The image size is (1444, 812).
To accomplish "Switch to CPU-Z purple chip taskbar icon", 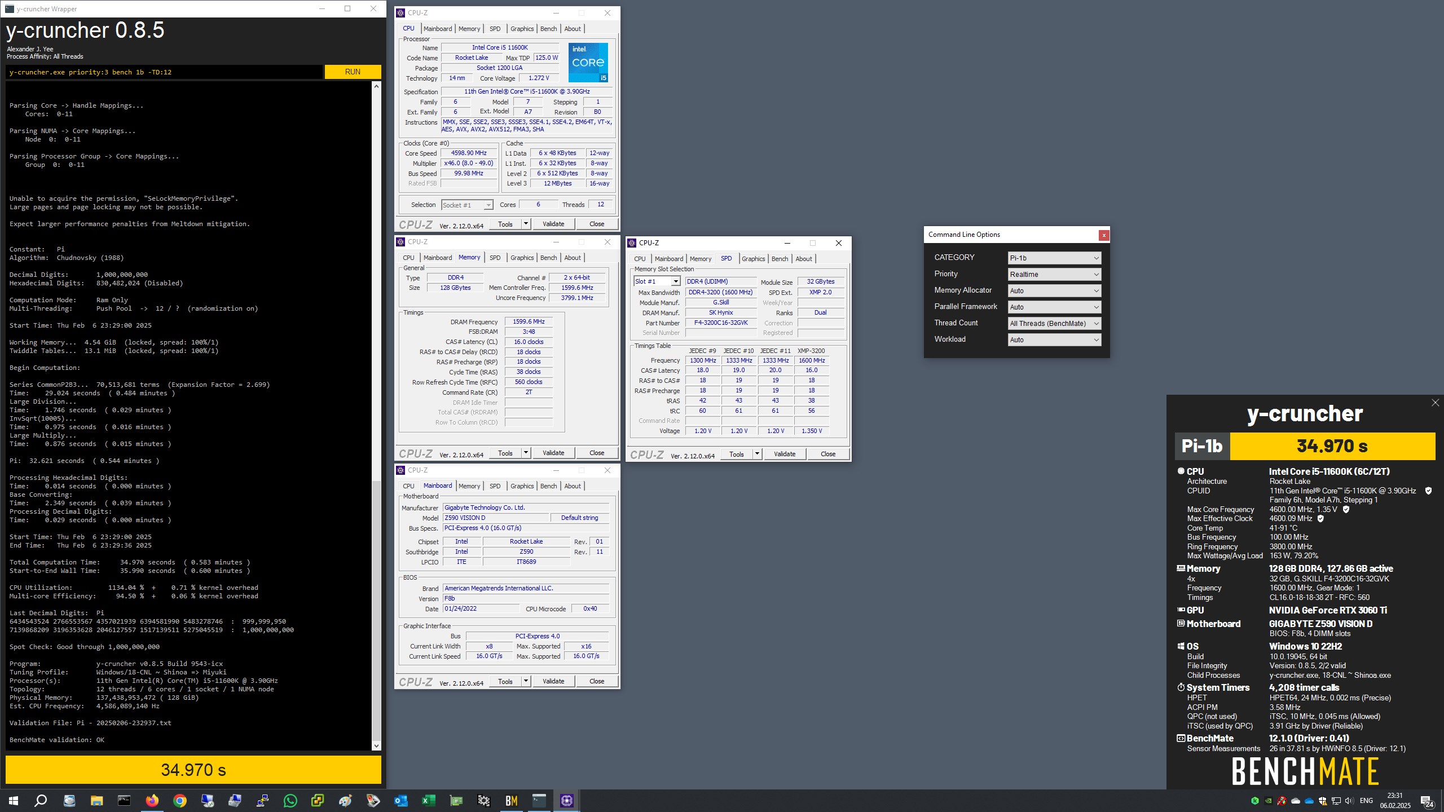I will [x=566, y=800].
